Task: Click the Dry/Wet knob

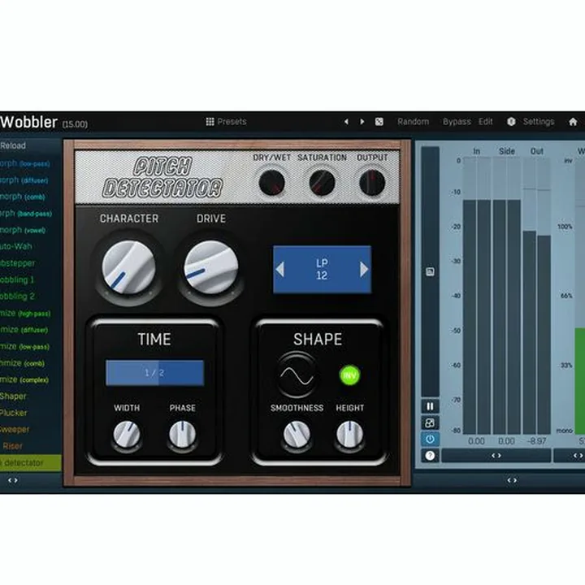Action: 271,183
